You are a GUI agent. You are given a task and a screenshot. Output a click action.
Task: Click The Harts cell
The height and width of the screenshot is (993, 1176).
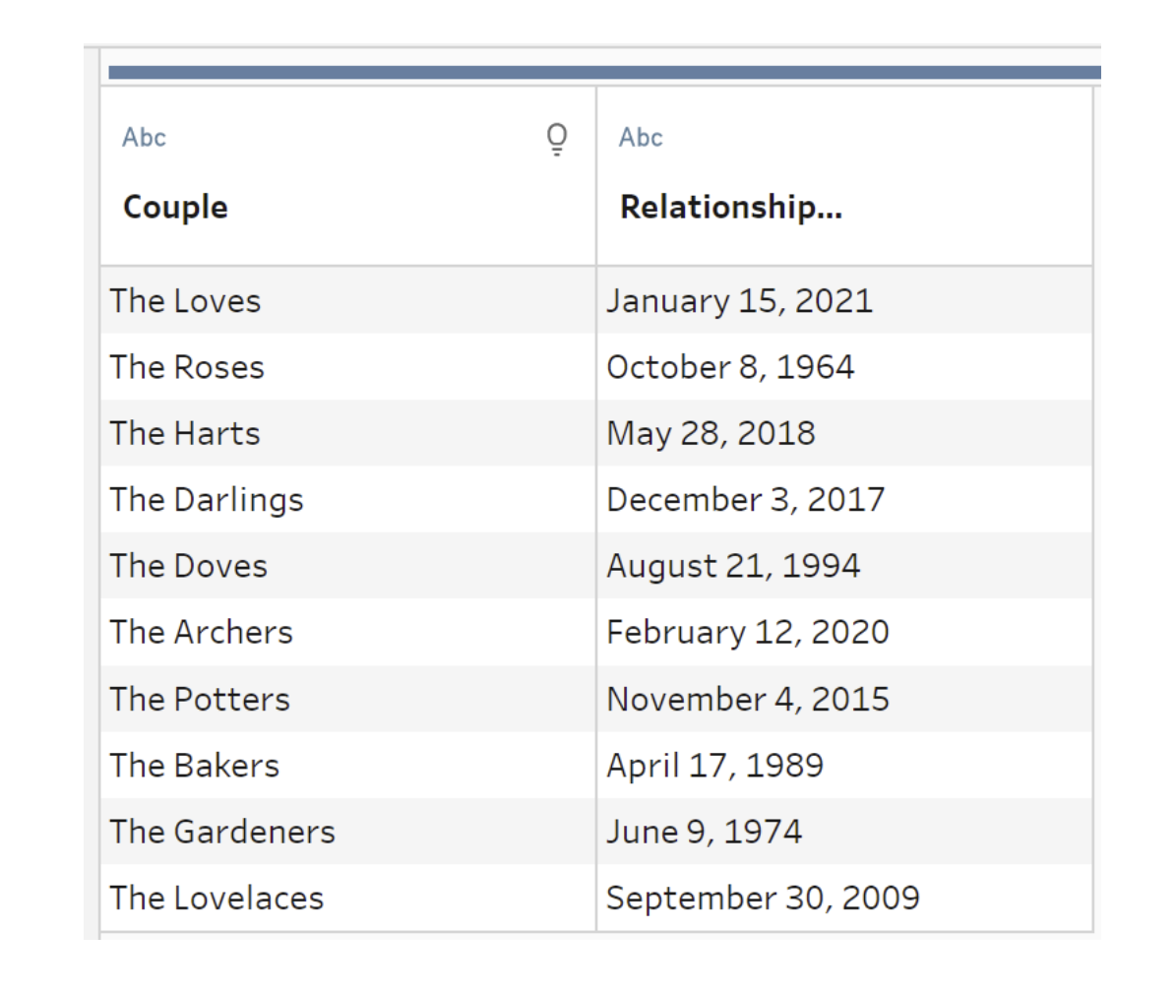[185, 433]
